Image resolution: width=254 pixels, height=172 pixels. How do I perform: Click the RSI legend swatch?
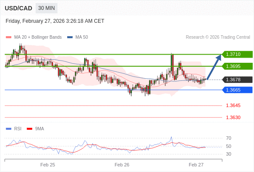pos(9,129)
